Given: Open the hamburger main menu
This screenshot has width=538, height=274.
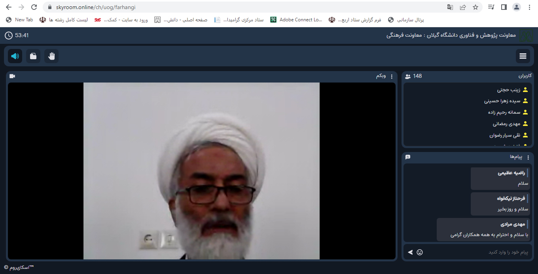Looking at the screenshot, I should pyautogui.click(x=523, y=56).
